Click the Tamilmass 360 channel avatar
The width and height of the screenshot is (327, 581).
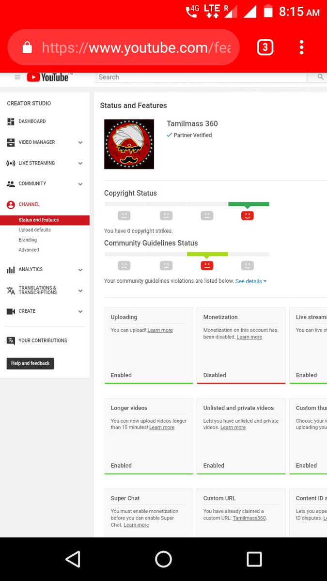129,144
